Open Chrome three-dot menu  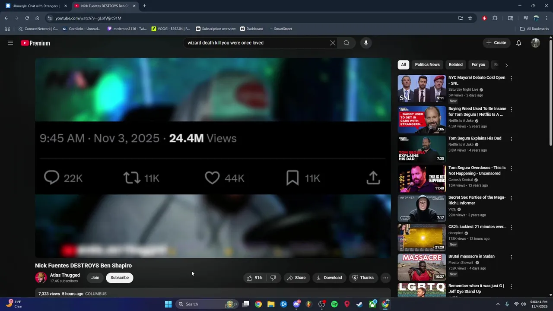coord(547,18)
